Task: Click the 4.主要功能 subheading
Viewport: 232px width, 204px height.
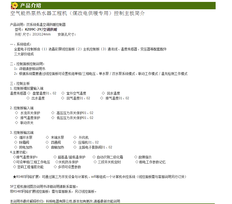Action: (19, 152)
